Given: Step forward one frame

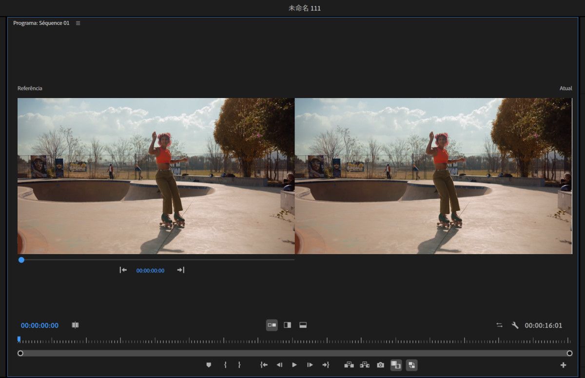Looking at the screenshot, I should pos(310,365).
